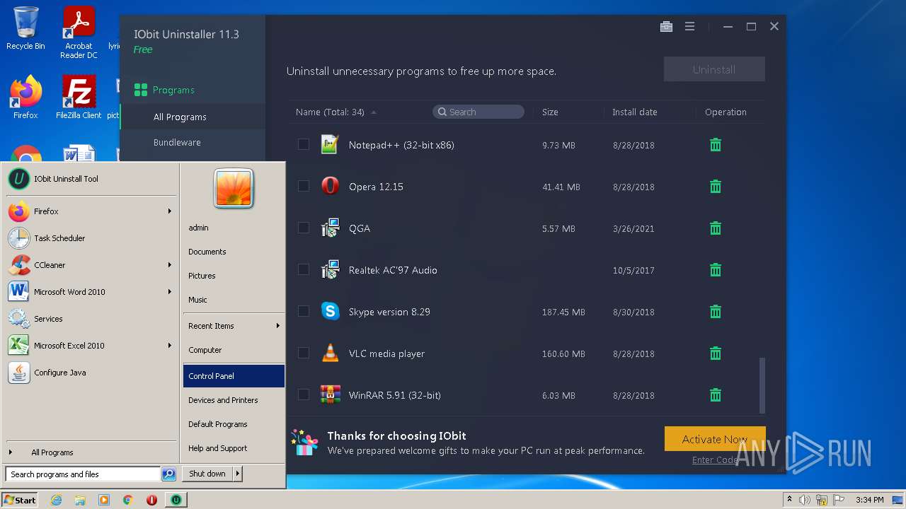Viewport: 906px width, 509px height.
Task: Click Internet Explorer taskbar icon
Action: (56, 500)
